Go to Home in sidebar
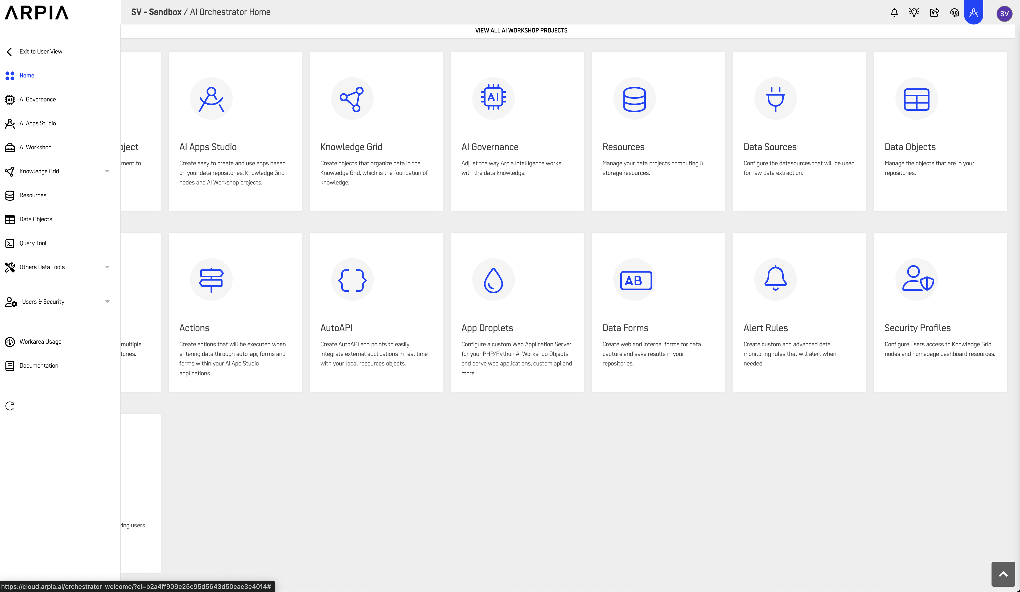1020x592 pixels. point(27,75)
